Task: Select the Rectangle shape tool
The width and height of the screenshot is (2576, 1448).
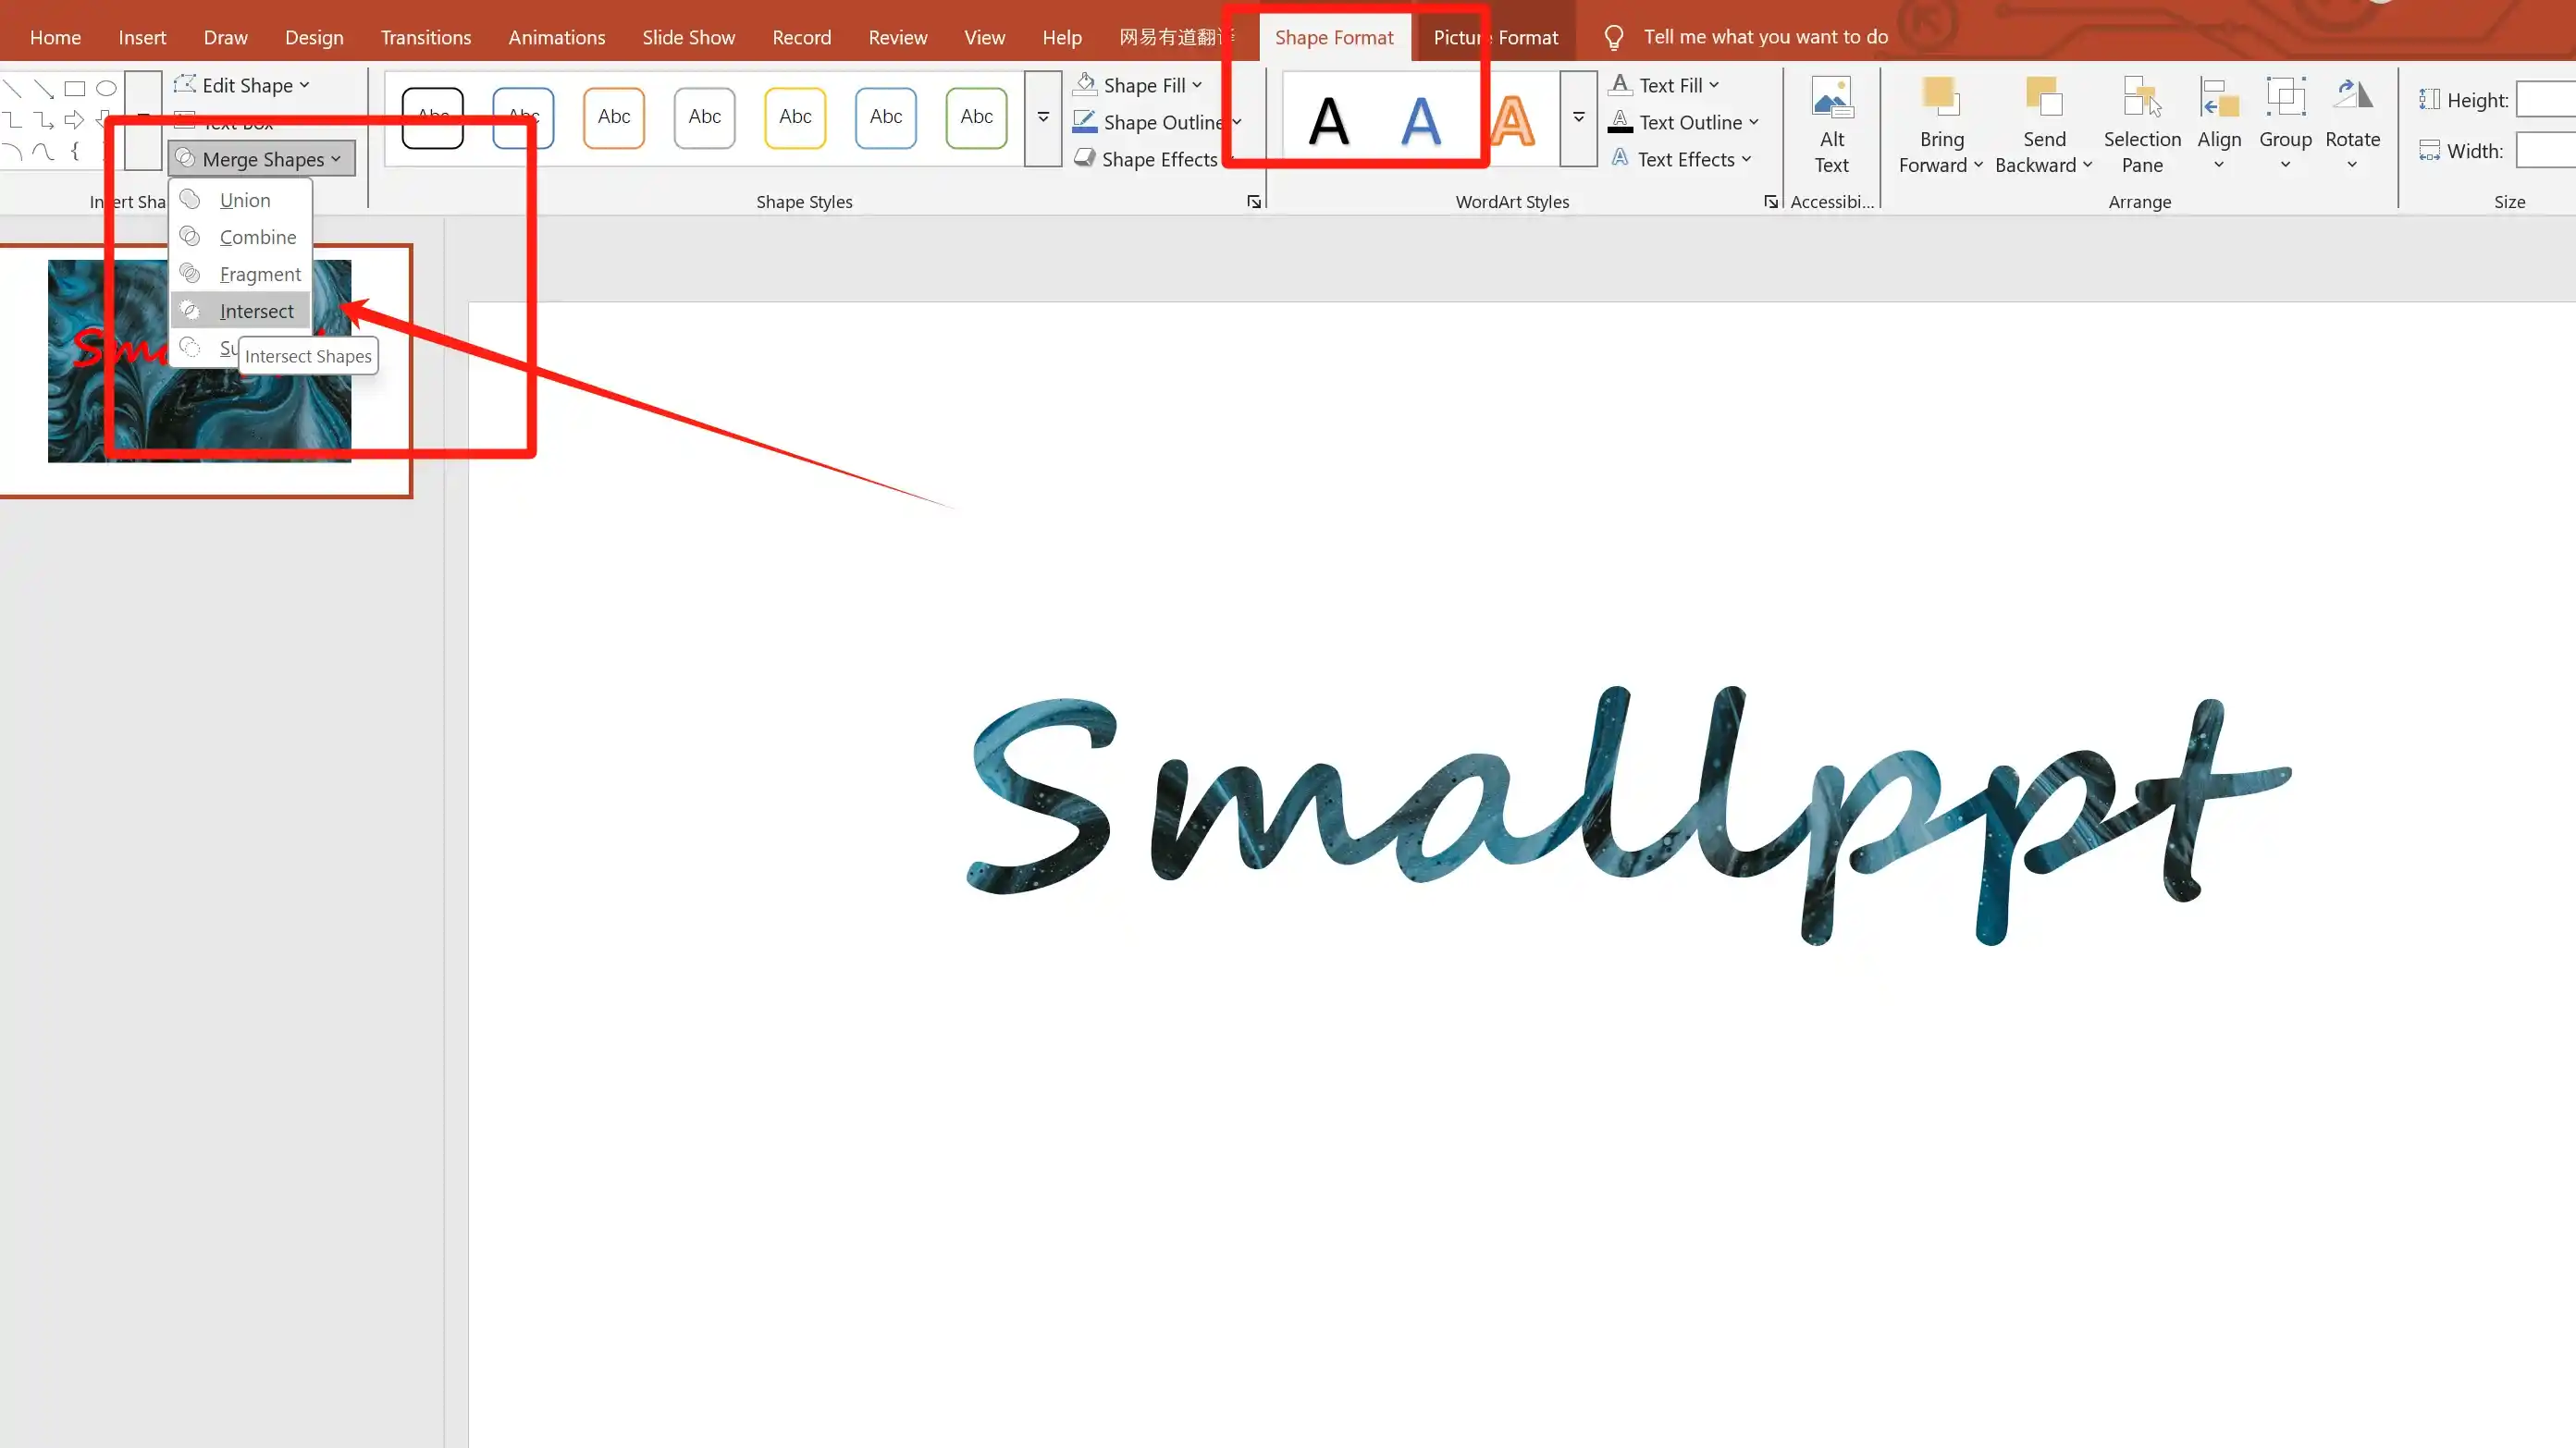Action: (75, 88)
